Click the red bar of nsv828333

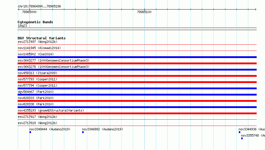point(137,101)
